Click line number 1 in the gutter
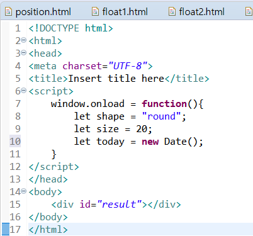The width and height of the screenshot is (253, 236). (x=18, y=28)
